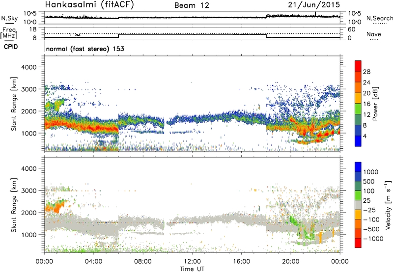The image size is (393, 272).
Task: Click the 'Hankasalmi (fitACF)' title text
Action: tap(89, 5)
